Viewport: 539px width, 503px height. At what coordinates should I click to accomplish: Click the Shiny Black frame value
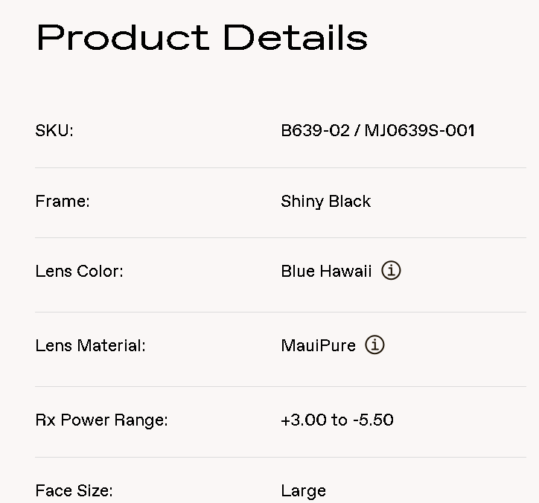[x=325, y=202]
